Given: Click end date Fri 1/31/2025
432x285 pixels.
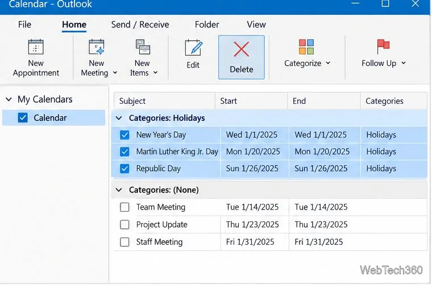Looking at the screenshot, I should point(319,242).
